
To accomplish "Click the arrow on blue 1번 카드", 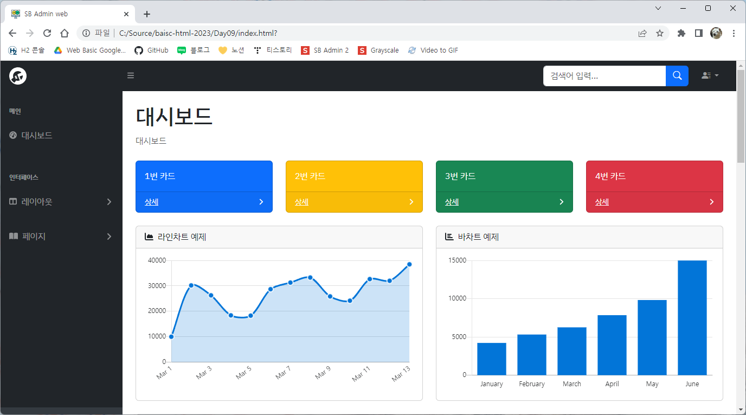I will 261,202.
